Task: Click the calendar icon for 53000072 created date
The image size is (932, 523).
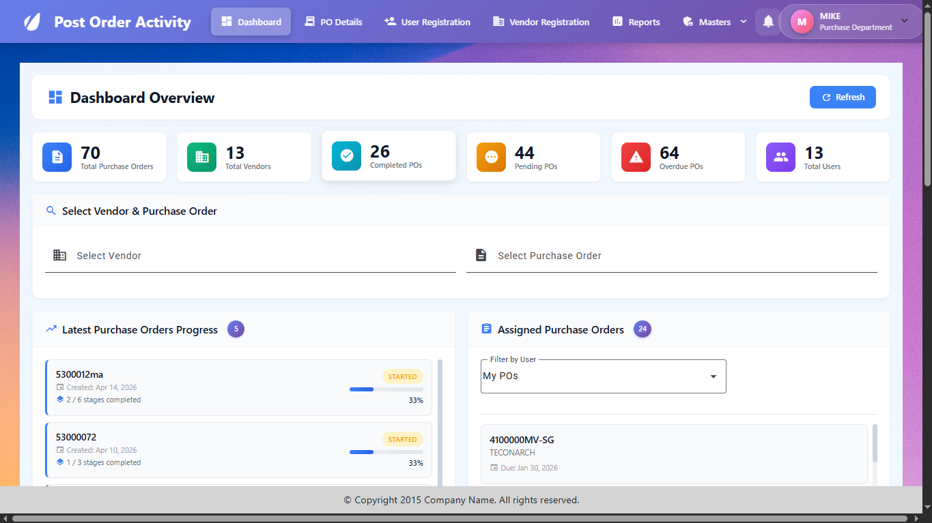Action: [60, 450]
